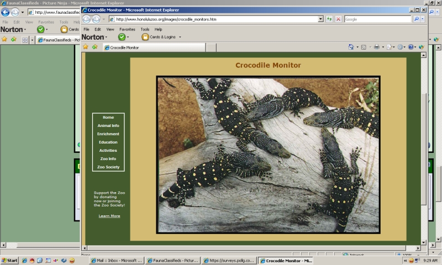The height and width of the screenshot is (265, 442).
Task: Select the Crocodile Monitor tab
Action: [x=154, y=47]
